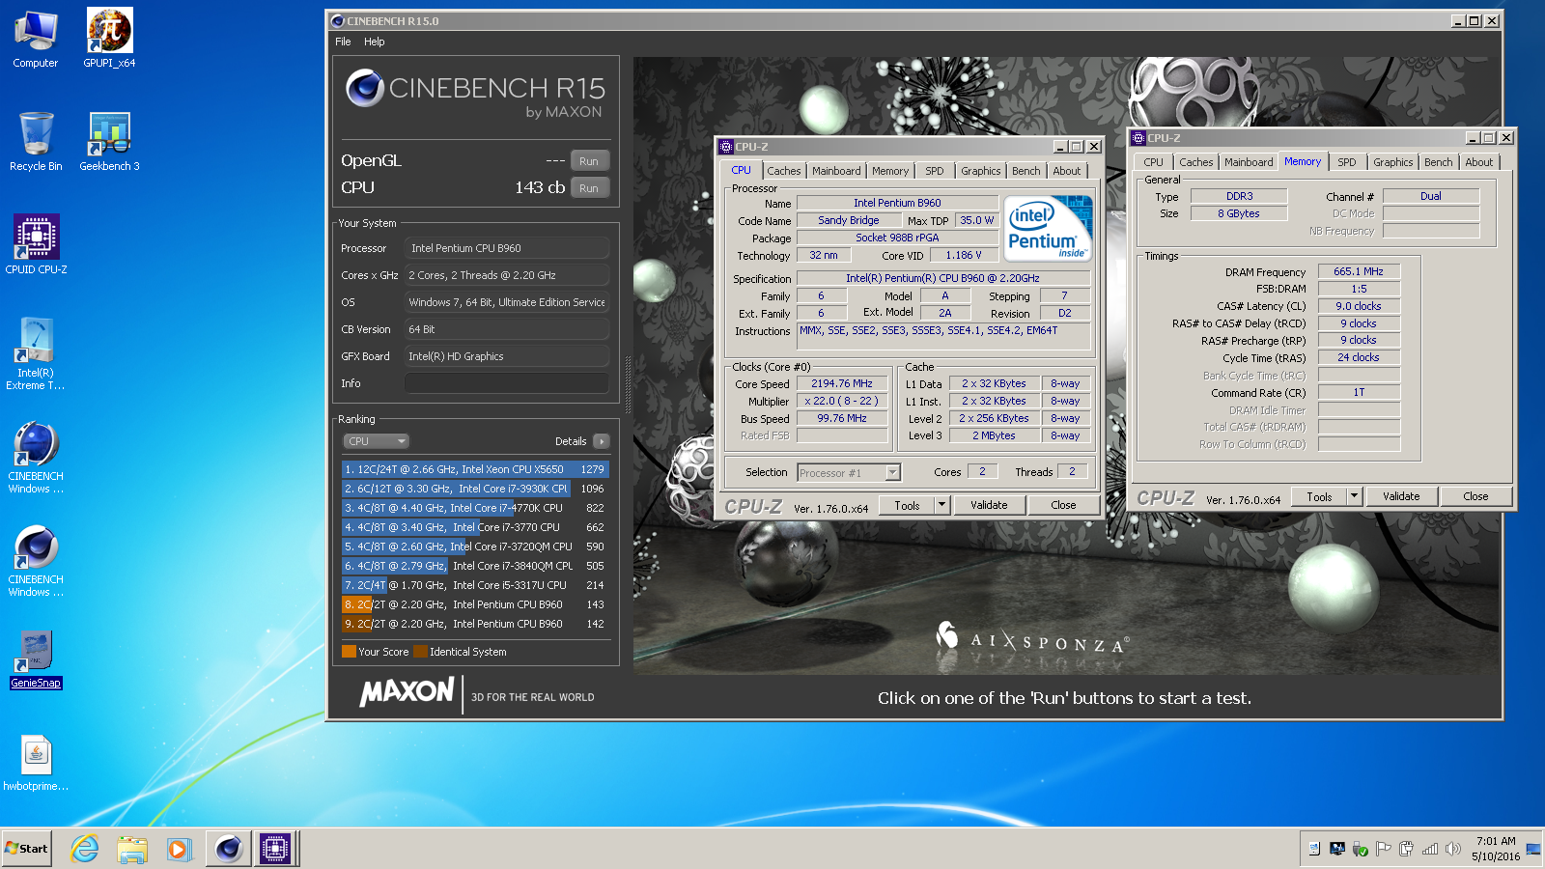Switch to Mainboard tab in left CPU-Z window
Screen dimensions: 1545x869
click(836, 171)
